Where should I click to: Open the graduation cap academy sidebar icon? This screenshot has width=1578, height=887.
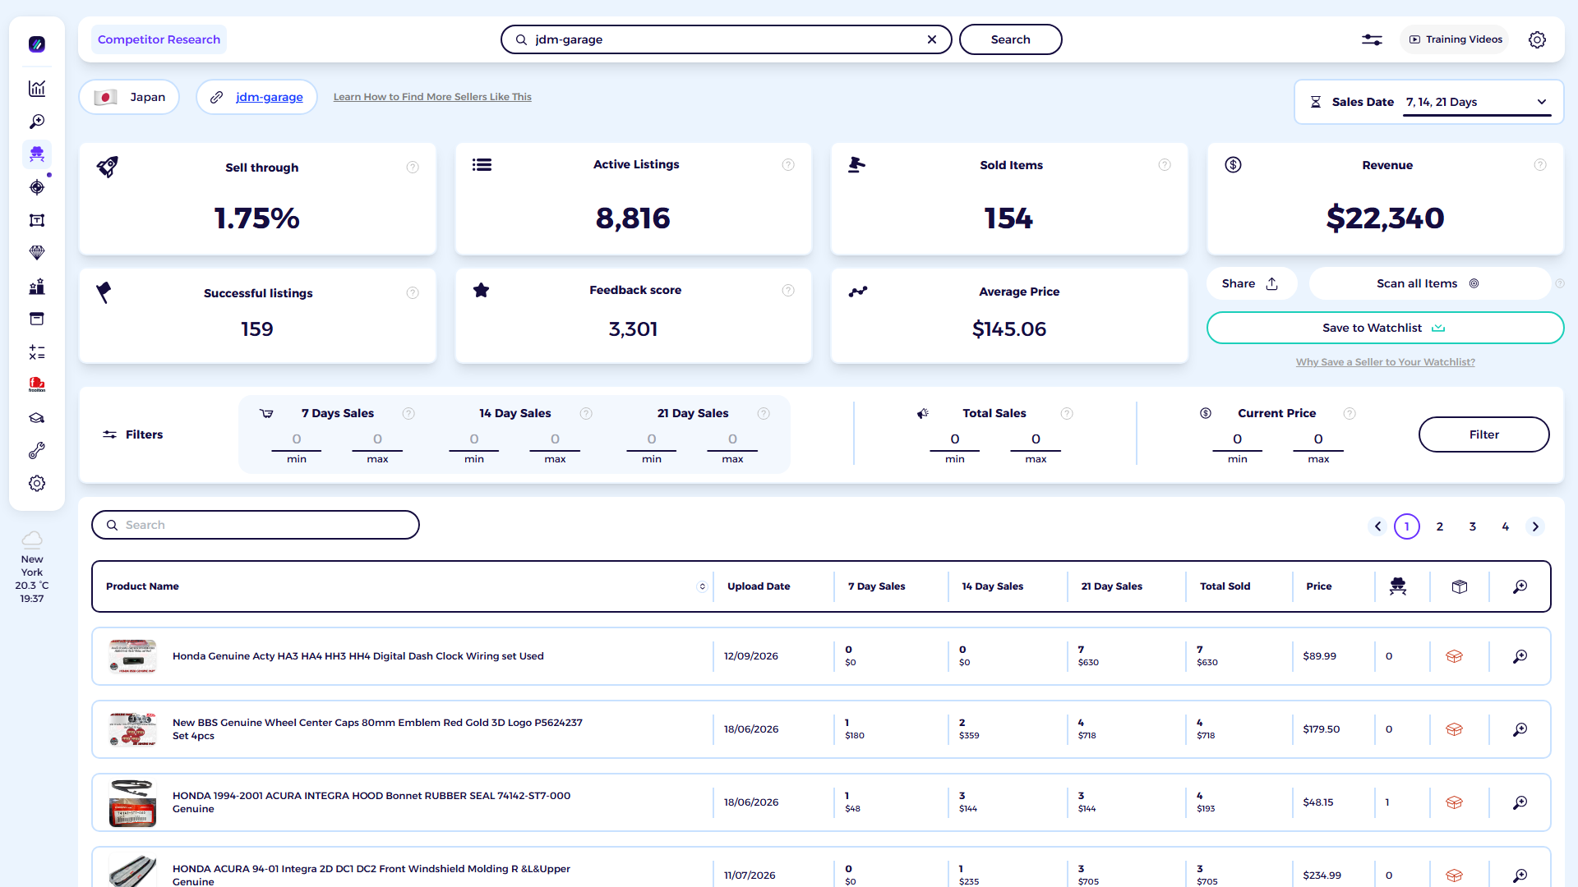(37, 418)
